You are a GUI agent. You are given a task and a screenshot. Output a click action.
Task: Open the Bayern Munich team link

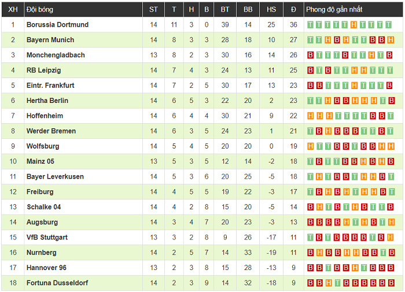click(x=50, y=40)
